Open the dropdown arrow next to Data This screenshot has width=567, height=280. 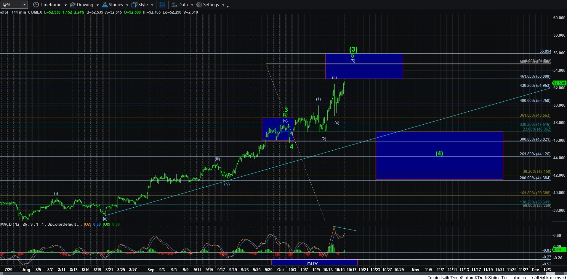(x=192, y=5)
